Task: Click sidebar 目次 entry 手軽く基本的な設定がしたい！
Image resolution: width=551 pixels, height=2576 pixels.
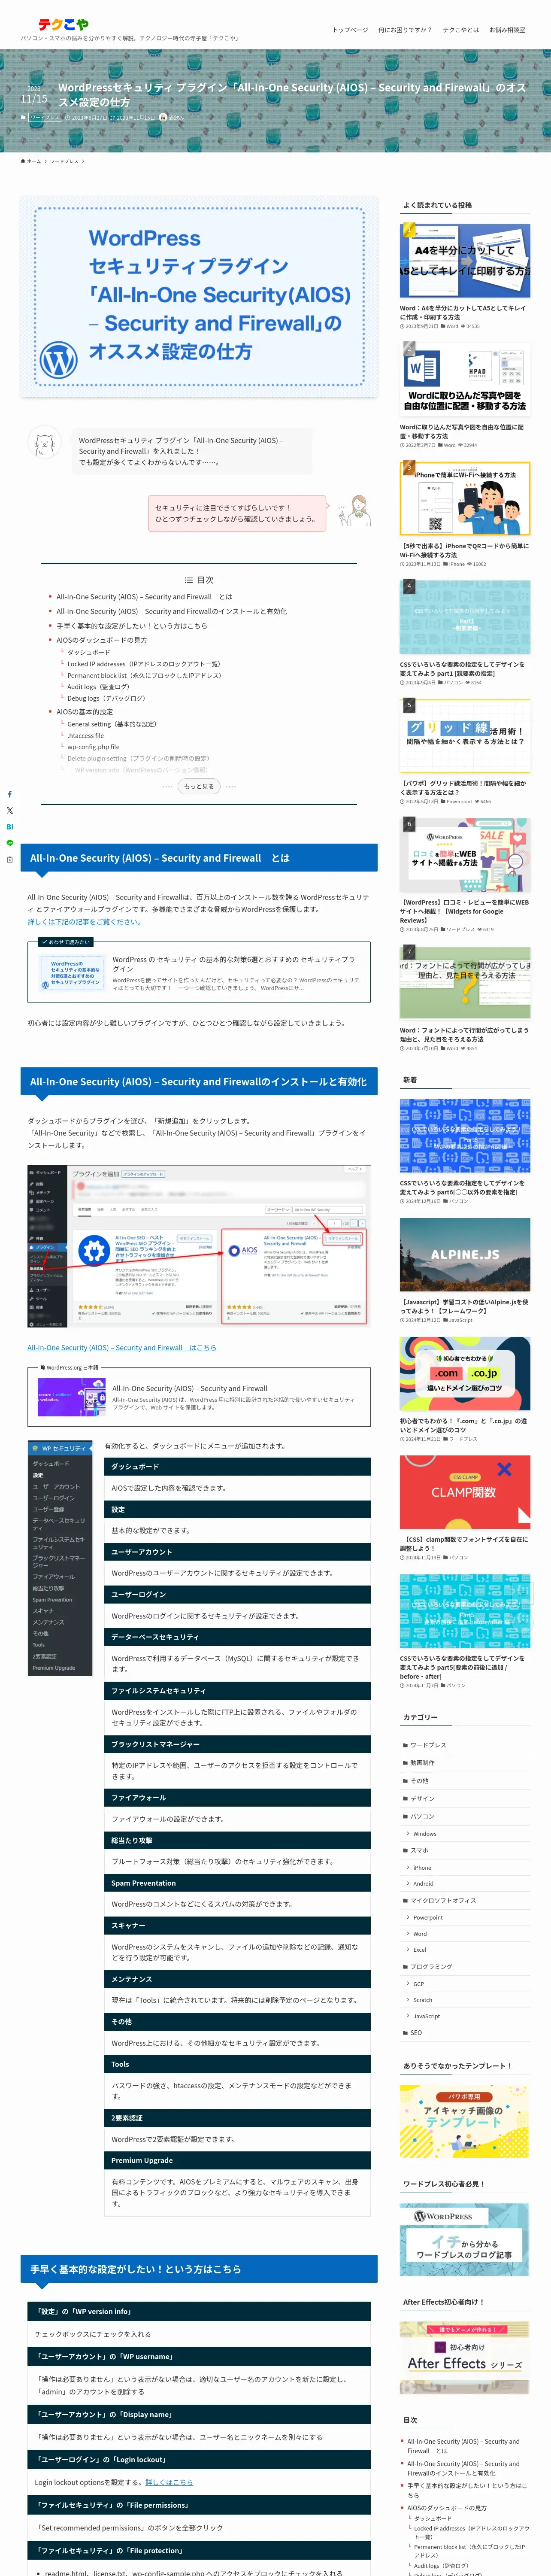Action: [466, 2490]
